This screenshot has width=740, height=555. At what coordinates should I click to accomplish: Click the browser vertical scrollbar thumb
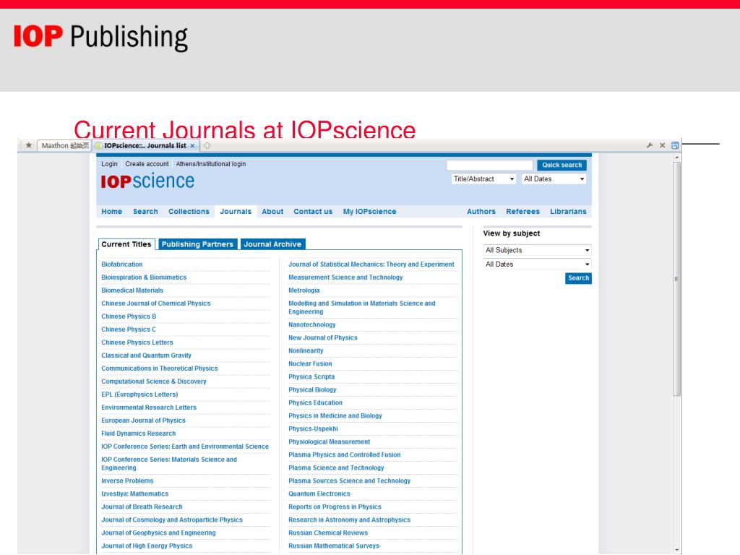(x=676, y=278)
